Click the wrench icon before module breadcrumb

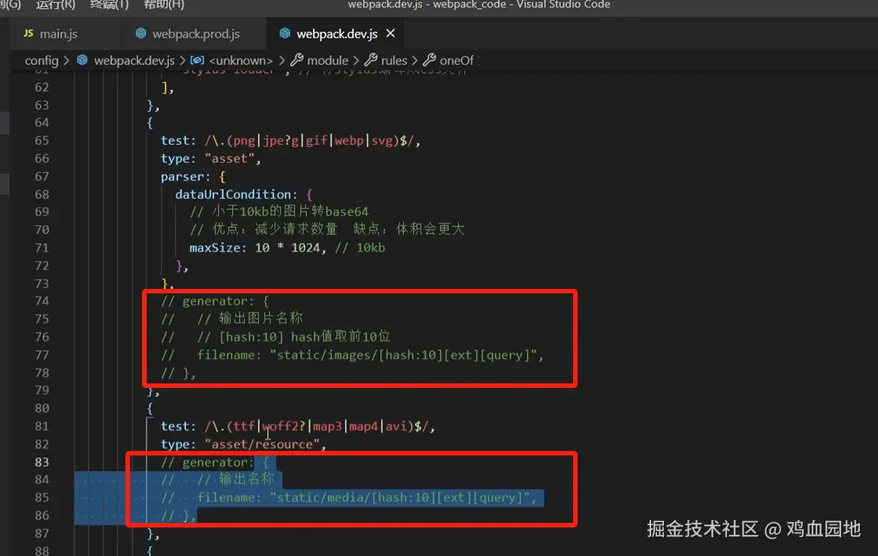pyautogui.click(x=297, y=60)
